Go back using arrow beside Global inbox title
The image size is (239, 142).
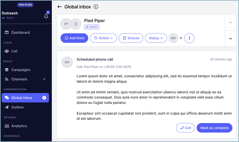59,7
